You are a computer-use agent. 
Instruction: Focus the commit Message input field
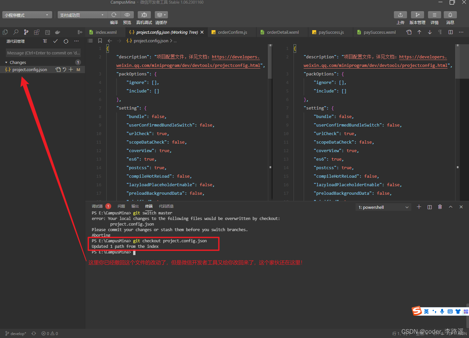pyautogui.click(x=43, y=53)
